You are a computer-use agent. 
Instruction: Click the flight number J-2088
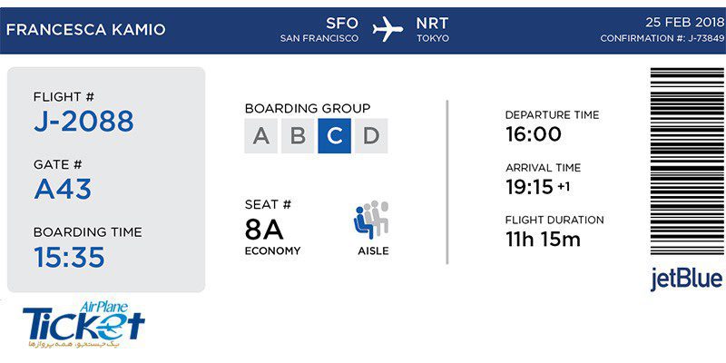[x=83, y=122]
